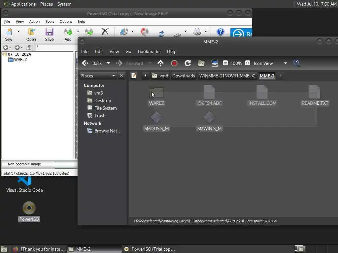Go up to parent folder
This screenshot has width=338, height=253.
pyautogui.click(x=160, y=63)
